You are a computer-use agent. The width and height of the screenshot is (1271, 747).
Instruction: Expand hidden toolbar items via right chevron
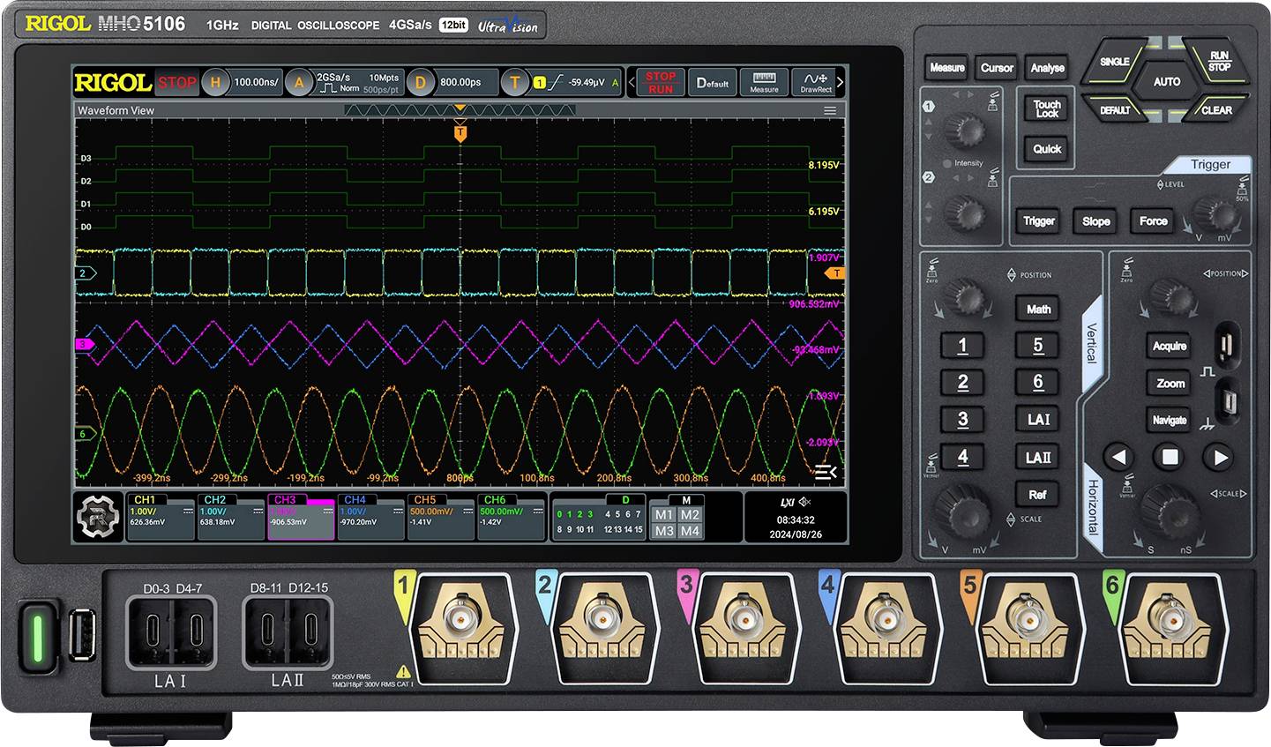coord(841,83)
